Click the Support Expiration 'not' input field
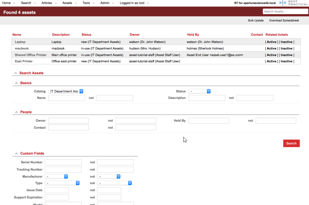309x205 pixels. [109, 197]
